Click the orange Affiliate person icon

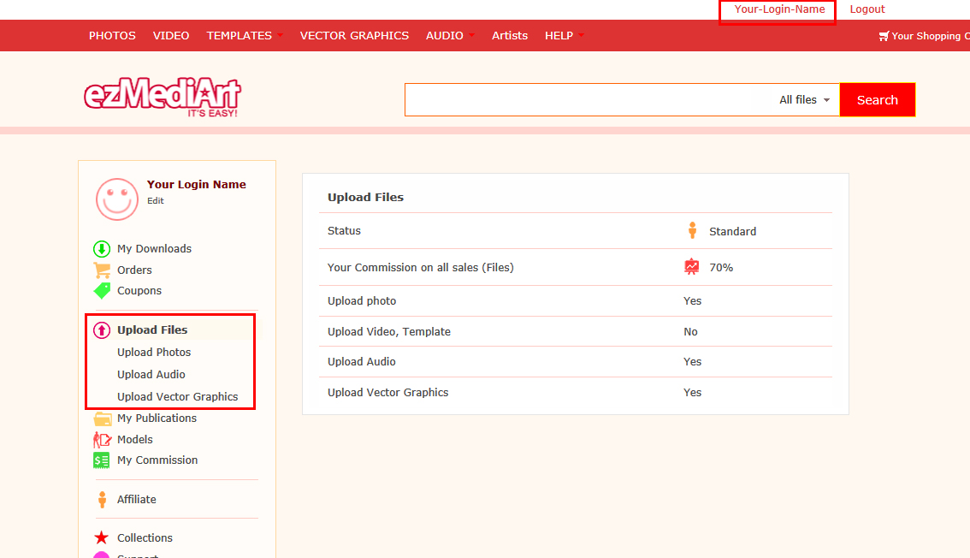[102, 500]
